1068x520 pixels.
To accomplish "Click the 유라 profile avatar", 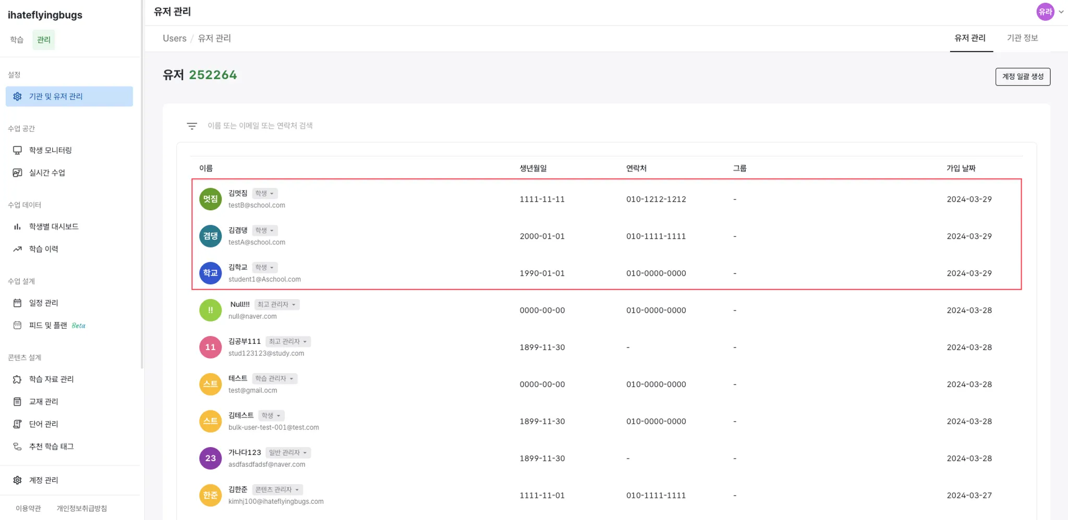I will coord(1045,11).
